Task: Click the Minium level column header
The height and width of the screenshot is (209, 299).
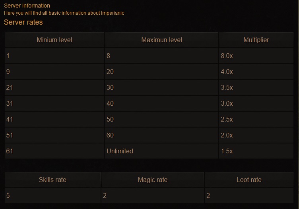Action: (x=54, y=40)
